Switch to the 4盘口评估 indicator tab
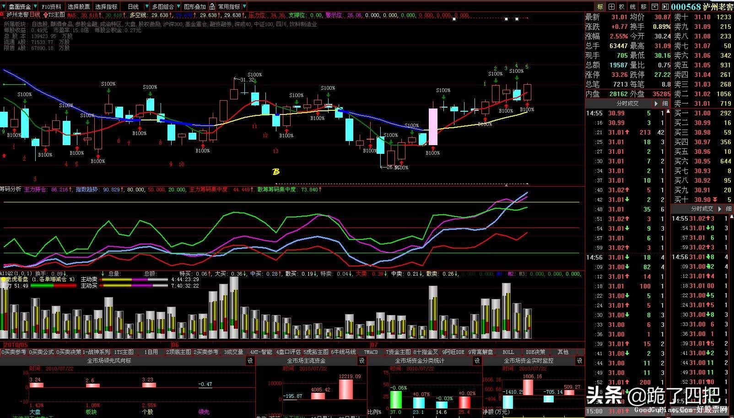Viewport: 734px width, 418px height. click(x=288, y=352)
